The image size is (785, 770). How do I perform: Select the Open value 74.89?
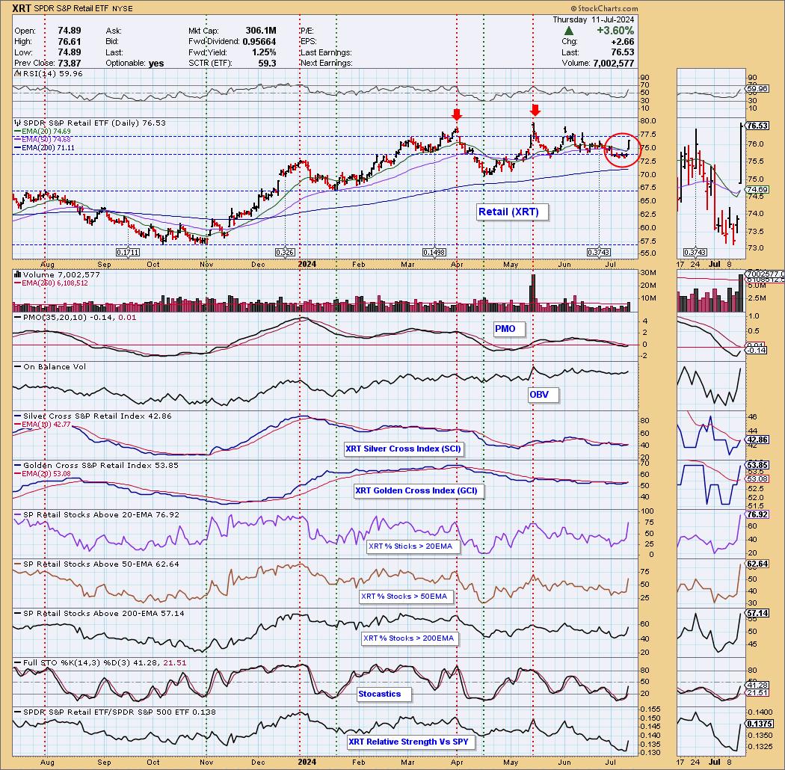point(69,31)
